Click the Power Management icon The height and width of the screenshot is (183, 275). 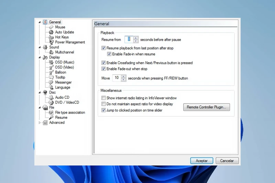(51, 42)
